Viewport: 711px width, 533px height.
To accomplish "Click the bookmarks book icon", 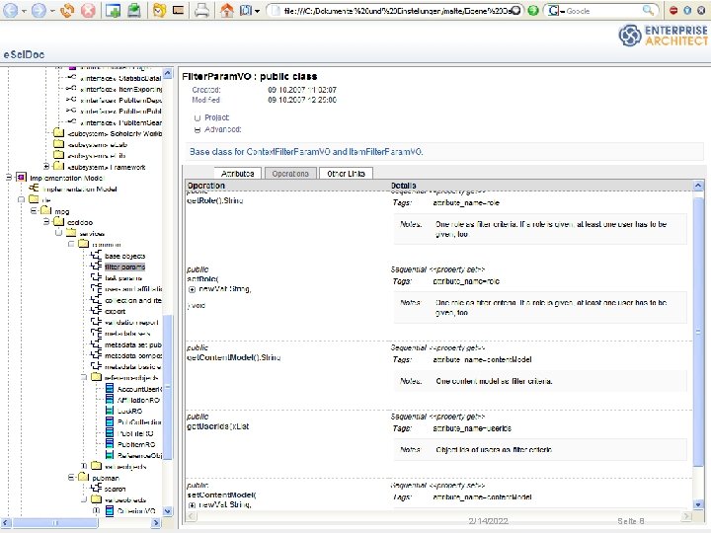I will pyautogui.click(x=246, y=10).
